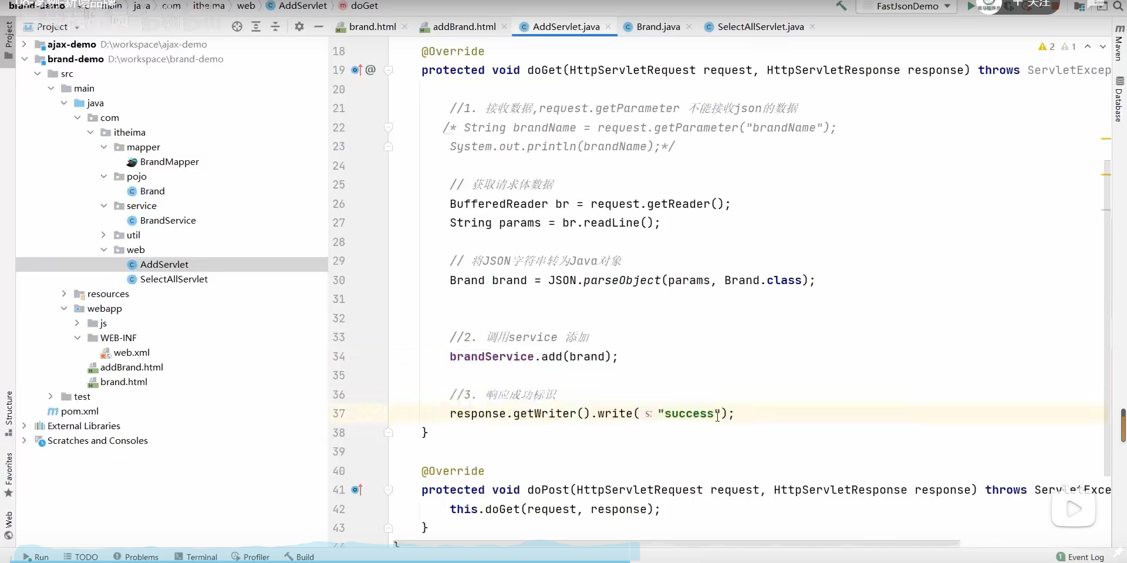This screenshot has width=1127, height=563.
Task: Click the "success" string on line 37
Action: coord(689,413)
